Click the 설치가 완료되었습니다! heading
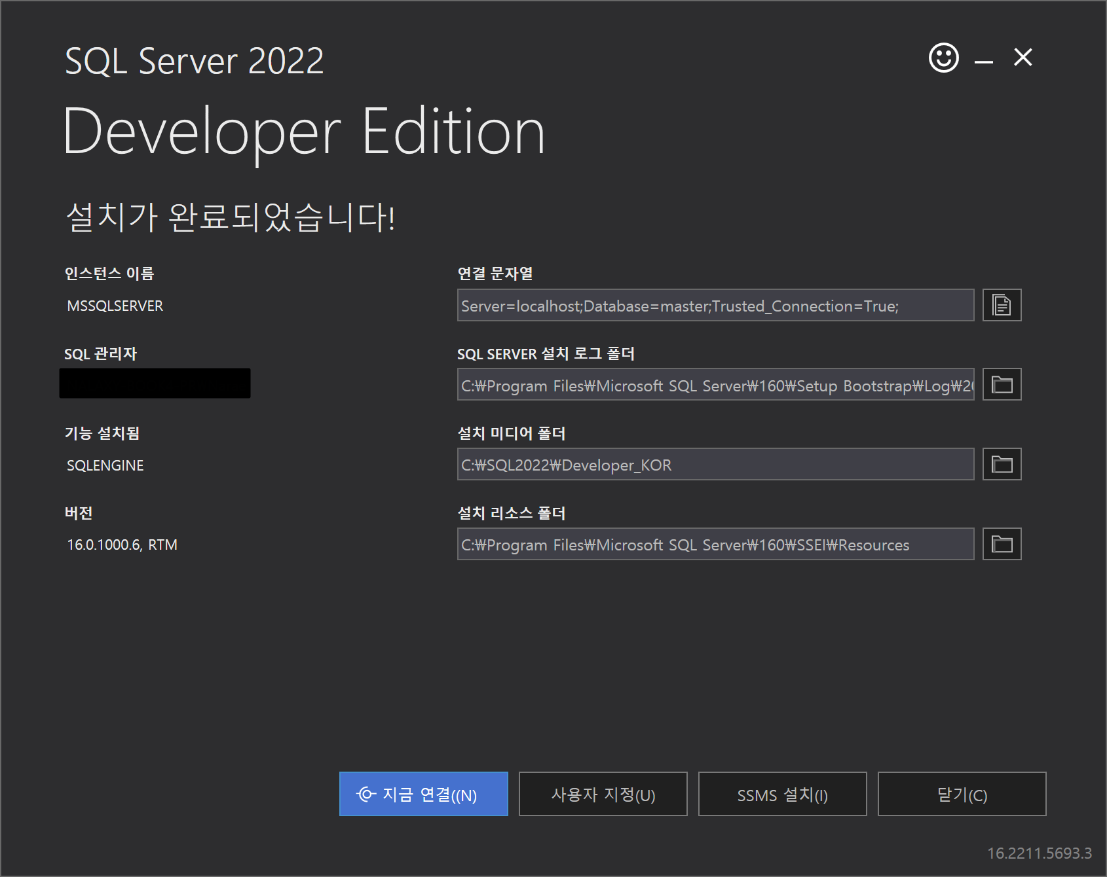This screenshot has height=877, width=1107. [231, 217]
